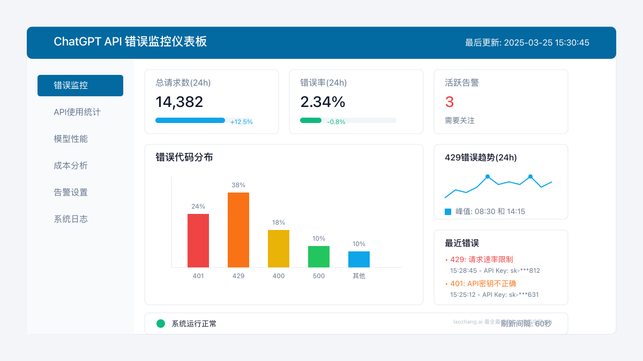Click the blue total requests progress bar
The height and width of the screenshot is (361, 643).
coord(190,120)
